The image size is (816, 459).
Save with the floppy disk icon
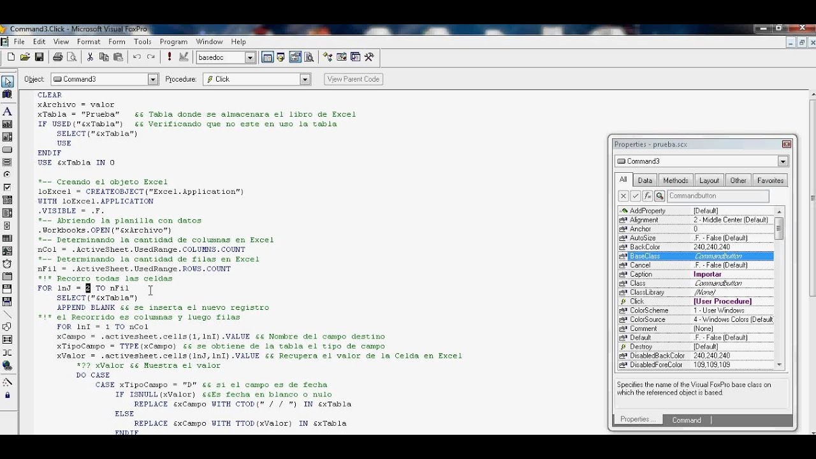(x=39, y=57)
